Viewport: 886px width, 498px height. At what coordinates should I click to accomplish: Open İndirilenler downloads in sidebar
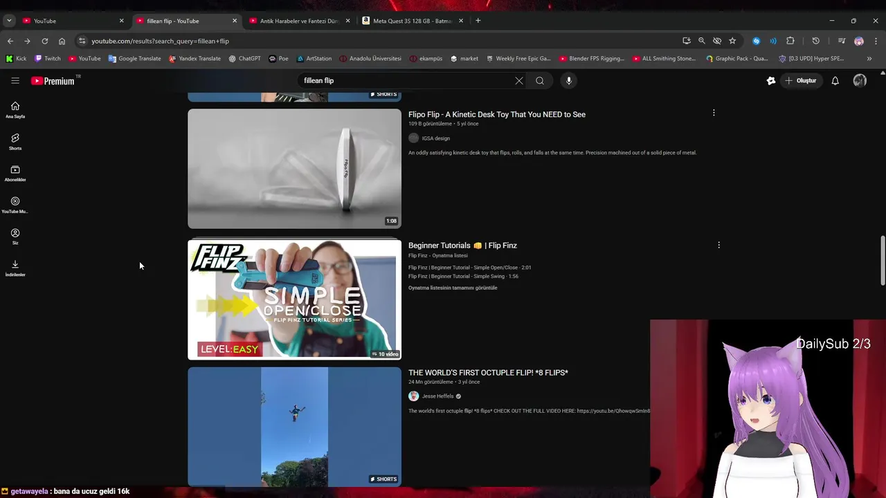tap(15, 268)
